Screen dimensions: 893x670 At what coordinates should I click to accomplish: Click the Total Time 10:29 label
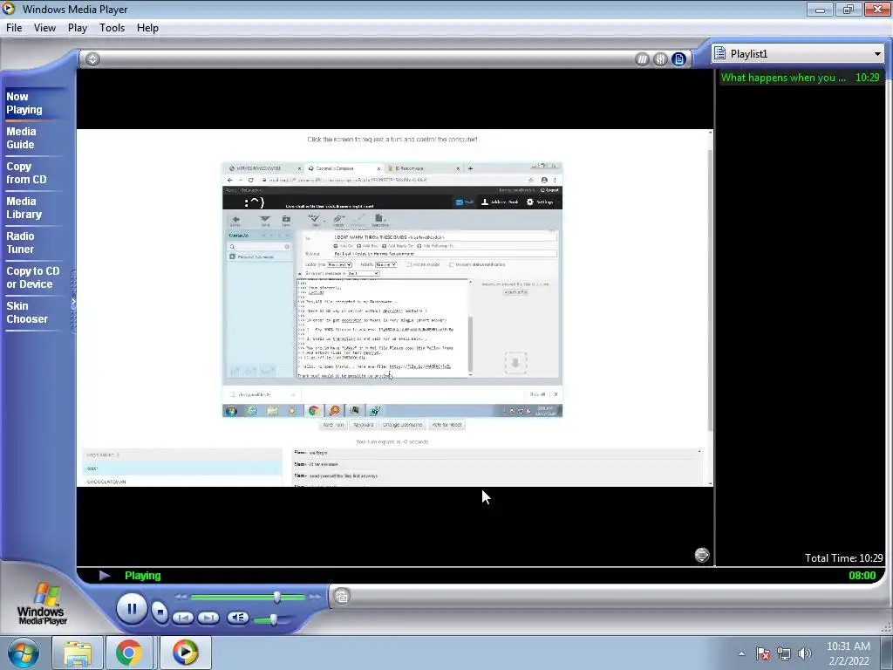(843, 557)
